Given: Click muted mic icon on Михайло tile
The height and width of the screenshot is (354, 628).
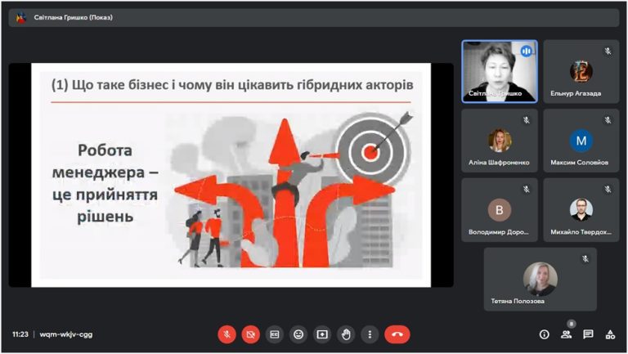Looking at the screenshot, I should click(608, 190).
